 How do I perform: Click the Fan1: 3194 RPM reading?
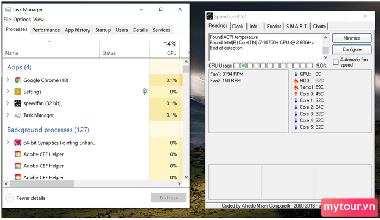click(x=227, y=74)
